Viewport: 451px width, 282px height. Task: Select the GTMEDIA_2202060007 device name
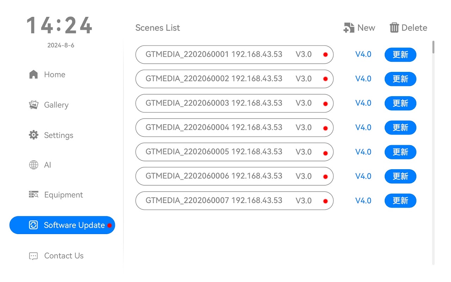pyautogui.click(x=187, y=200)
